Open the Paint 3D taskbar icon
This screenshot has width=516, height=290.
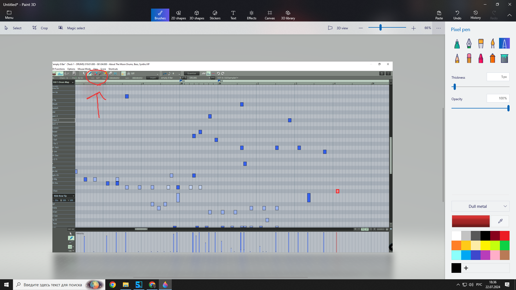click(x=165, y=285)
